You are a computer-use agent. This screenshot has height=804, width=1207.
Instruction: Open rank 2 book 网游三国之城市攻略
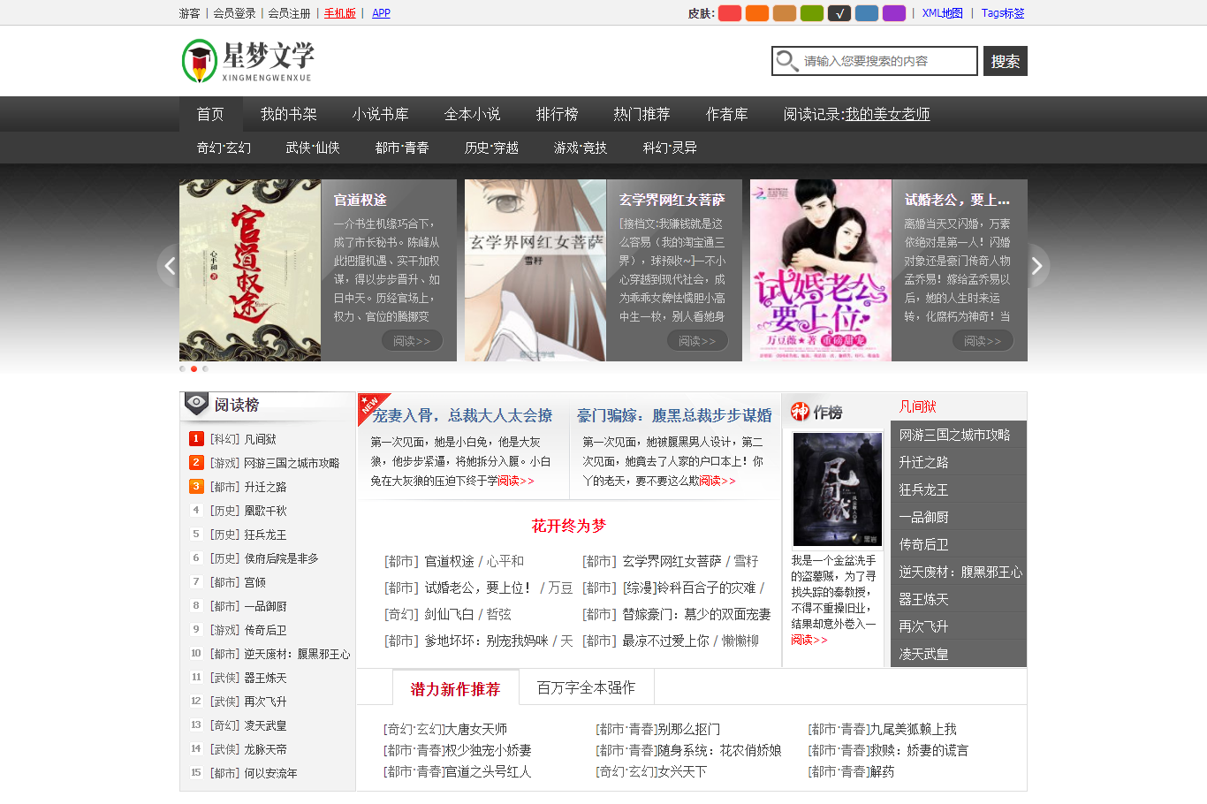tap(292, 463)
